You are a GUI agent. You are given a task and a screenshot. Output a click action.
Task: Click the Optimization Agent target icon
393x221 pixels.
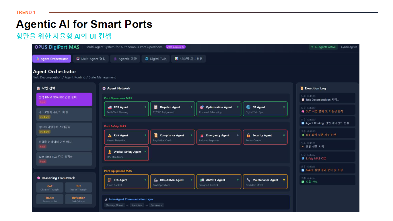202,107
